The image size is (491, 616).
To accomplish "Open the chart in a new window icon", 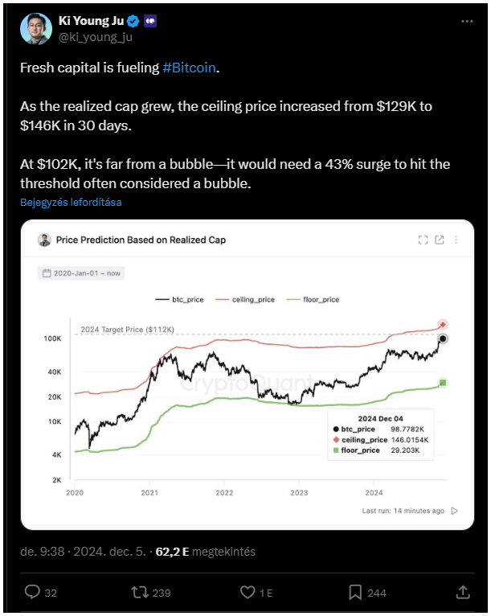I will (x=440, y=240).
